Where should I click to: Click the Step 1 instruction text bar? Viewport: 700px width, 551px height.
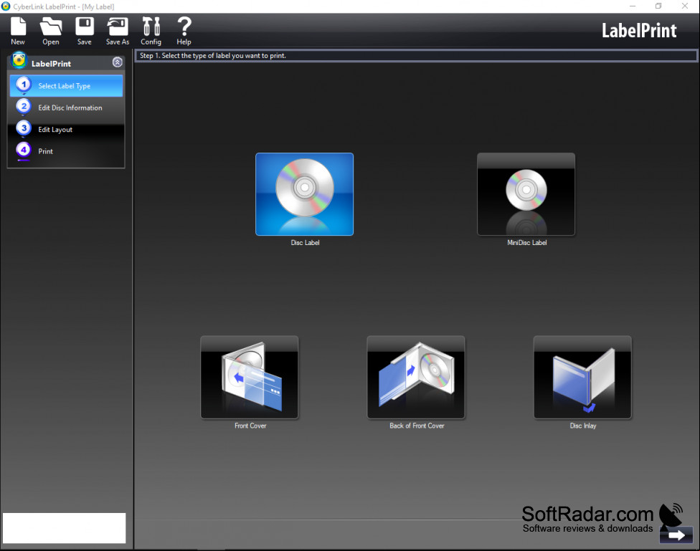pyautogui.click(x=416, y=56)
